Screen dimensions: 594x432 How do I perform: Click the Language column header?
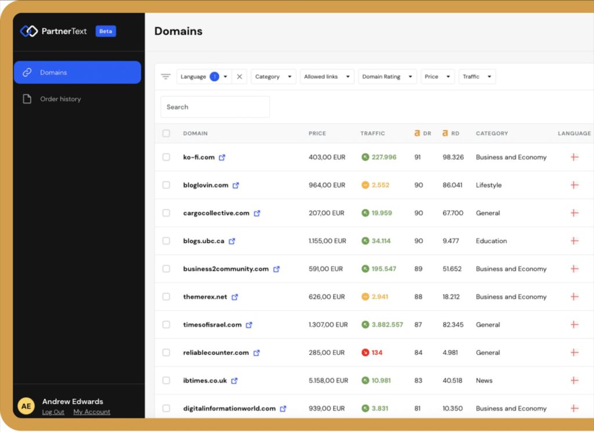[x=574, y=133]
